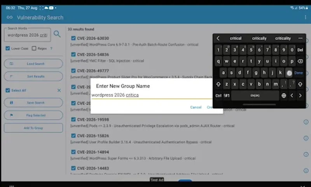
Task: Click the '33 results found' text
Action: tap(81, 29)
